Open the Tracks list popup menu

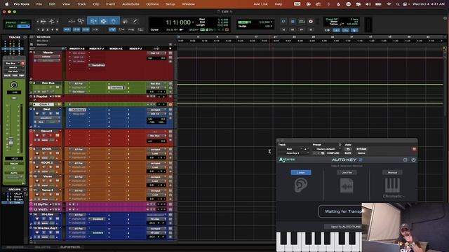(25, 37)
